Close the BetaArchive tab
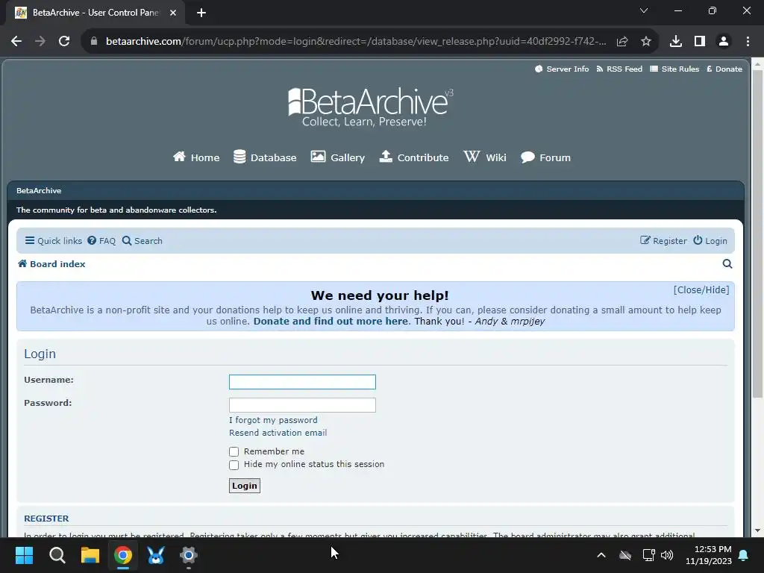Screen dimensions: 764x573 173,13
